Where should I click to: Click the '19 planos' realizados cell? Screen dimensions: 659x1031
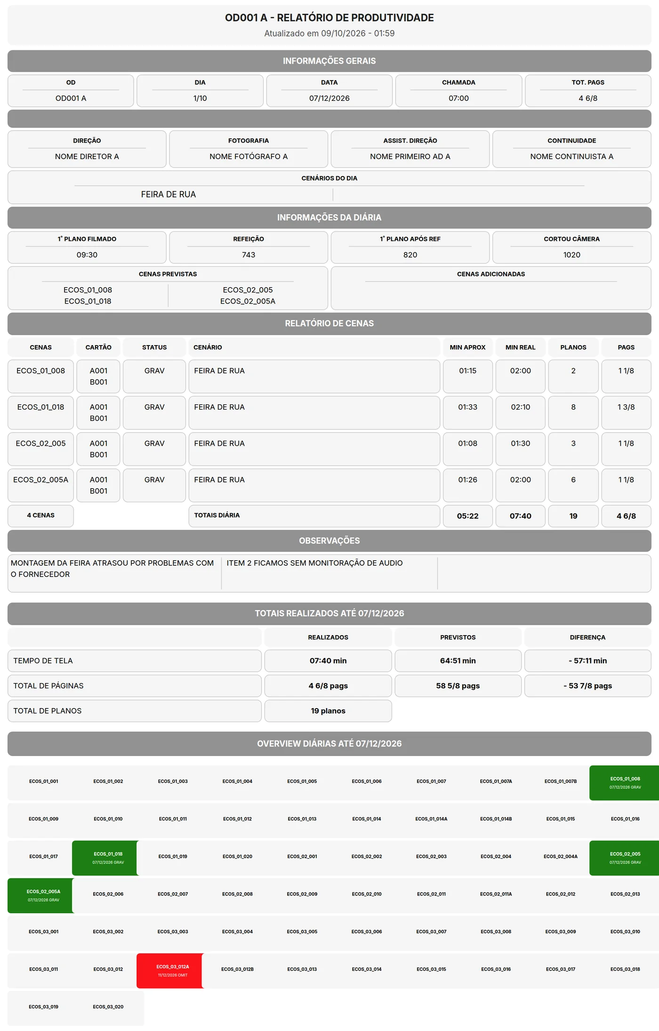[328, 711]
